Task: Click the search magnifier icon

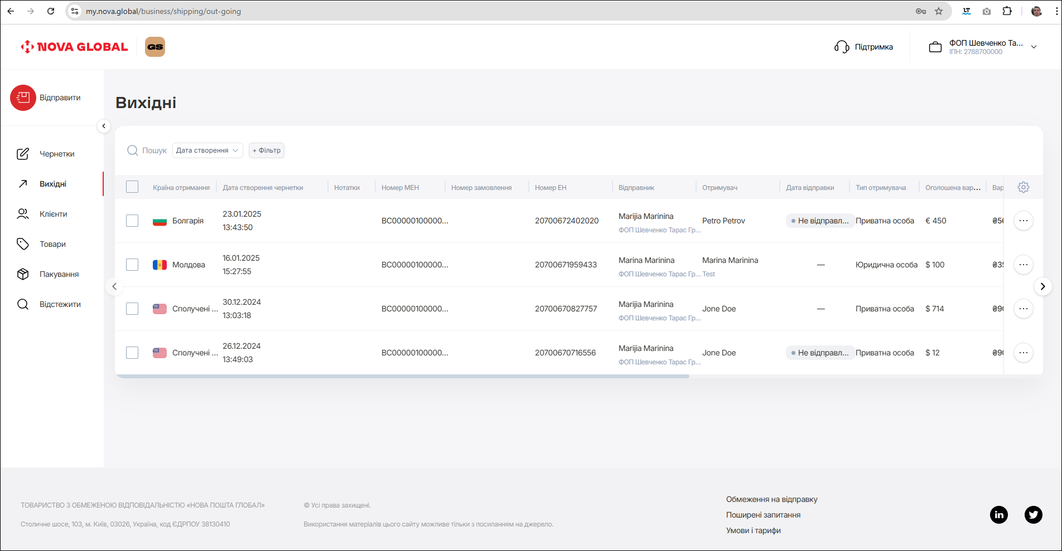Action: [132, 150]
